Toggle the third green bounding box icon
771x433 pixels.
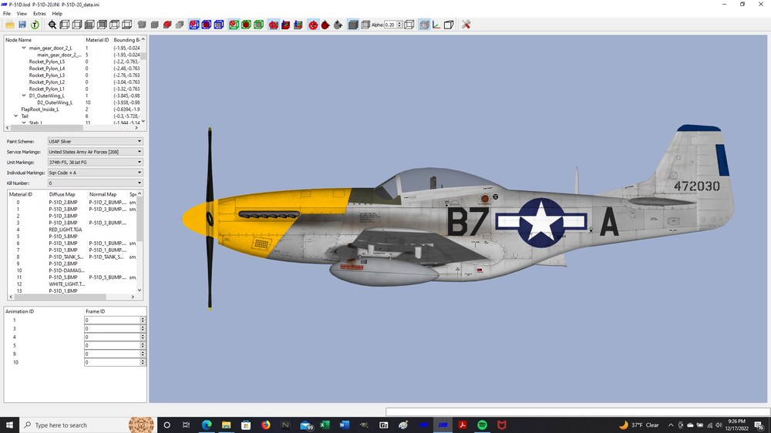(x=258, y=25)
